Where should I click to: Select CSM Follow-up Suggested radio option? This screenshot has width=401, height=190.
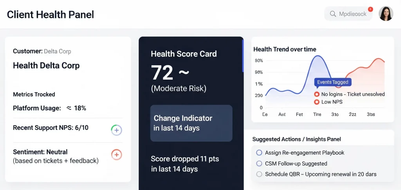coord(259,163)
